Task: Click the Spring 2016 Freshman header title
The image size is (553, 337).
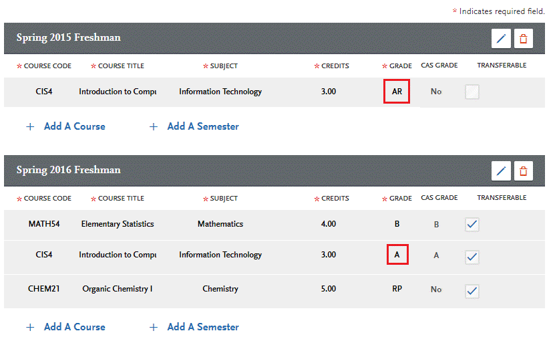Action: pos(69,170)
